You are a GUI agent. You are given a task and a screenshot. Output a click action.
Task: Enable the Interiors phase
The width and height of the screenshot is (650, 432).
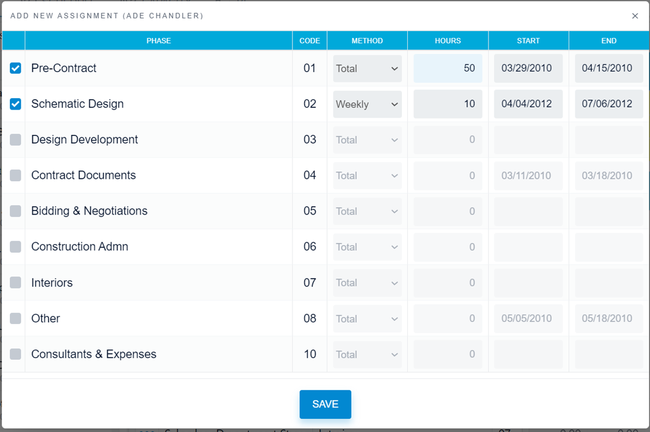(x=15, y=282)
